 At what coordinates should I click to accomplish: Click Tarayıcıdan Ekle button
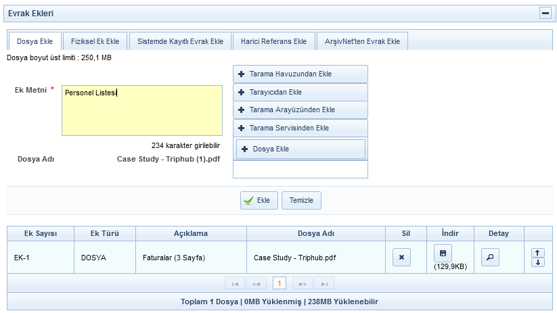(300, 92)
